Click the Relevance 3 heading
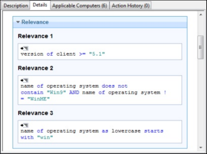Image resolution: width=207 pixels, height=154 pixels. 35,113
